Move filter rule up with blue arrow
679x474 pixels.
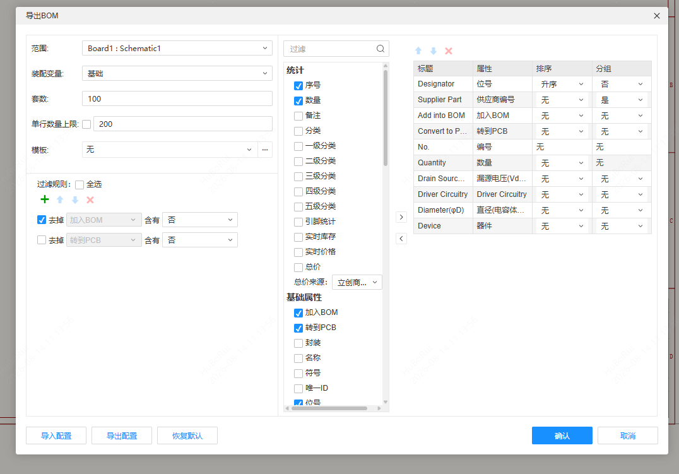(x=60, y=199)
